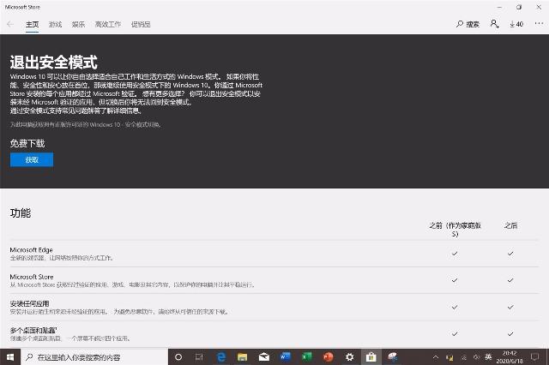Open the Paint app on taskbar

pyautogui.click(x=393, y=357)
